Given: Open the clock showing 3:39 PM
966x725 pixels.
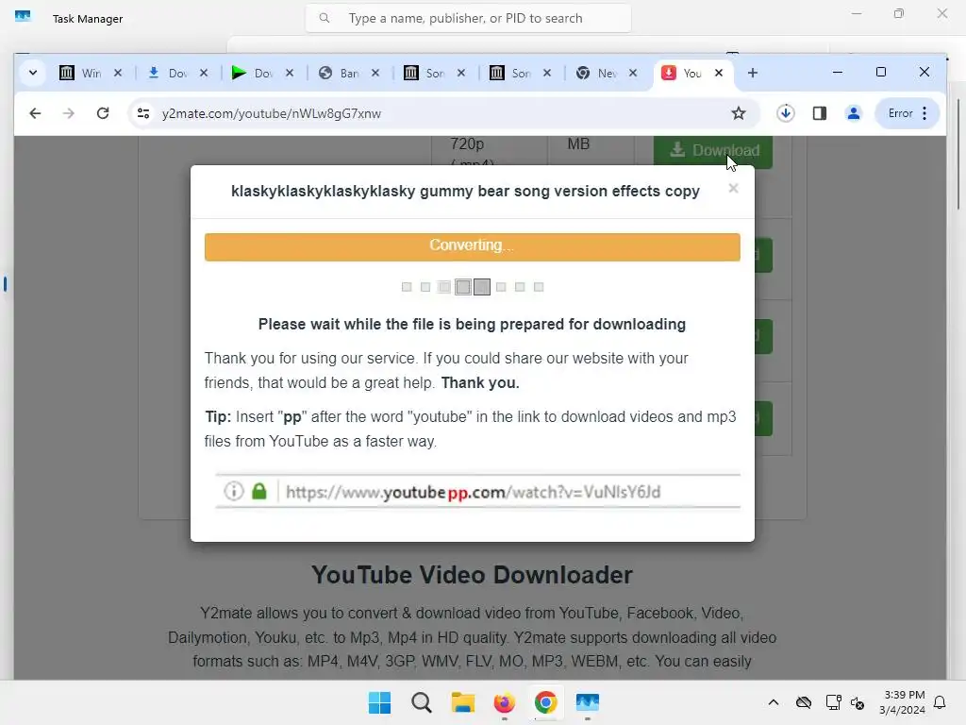Looking at the screenshot, I should tap(903, 702).
